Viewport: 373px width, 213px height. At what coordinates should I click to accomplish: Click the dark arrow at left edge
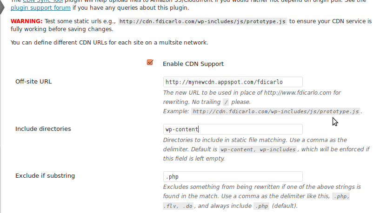tap(2, 7)
